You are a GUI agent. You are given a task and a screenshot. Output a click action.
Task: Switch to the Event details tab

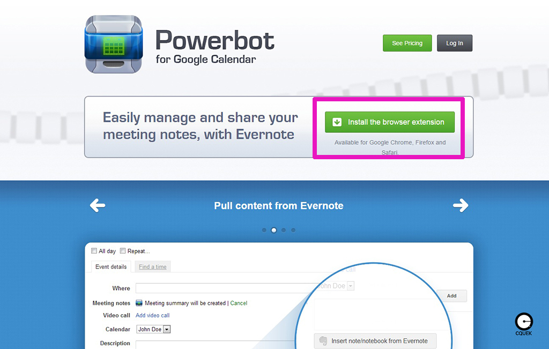(x=111, y=267)
